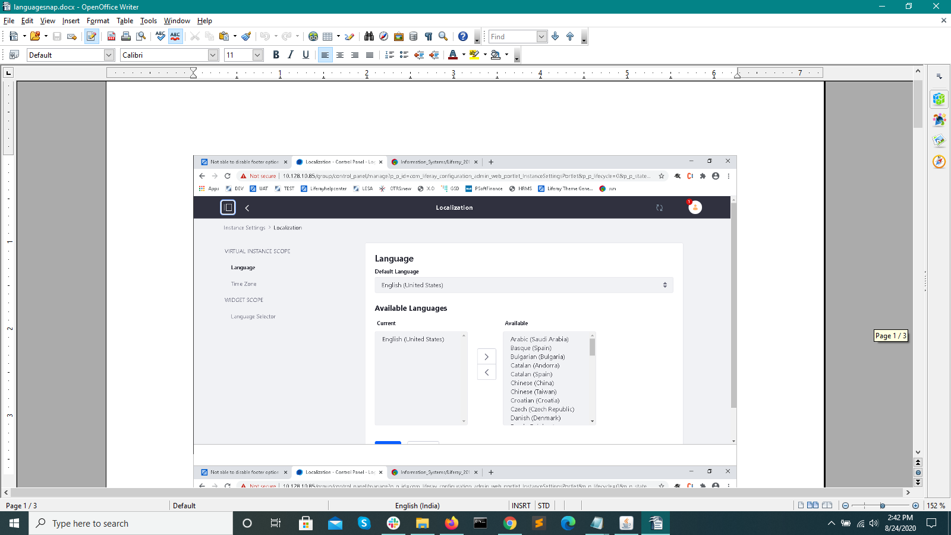
Task: Click the Open file folder icon
Action: point(35,36)
